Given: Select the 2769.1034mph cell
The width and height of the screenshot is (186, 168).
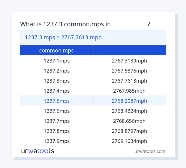Looking at the screenshot, I should point(129,141).
